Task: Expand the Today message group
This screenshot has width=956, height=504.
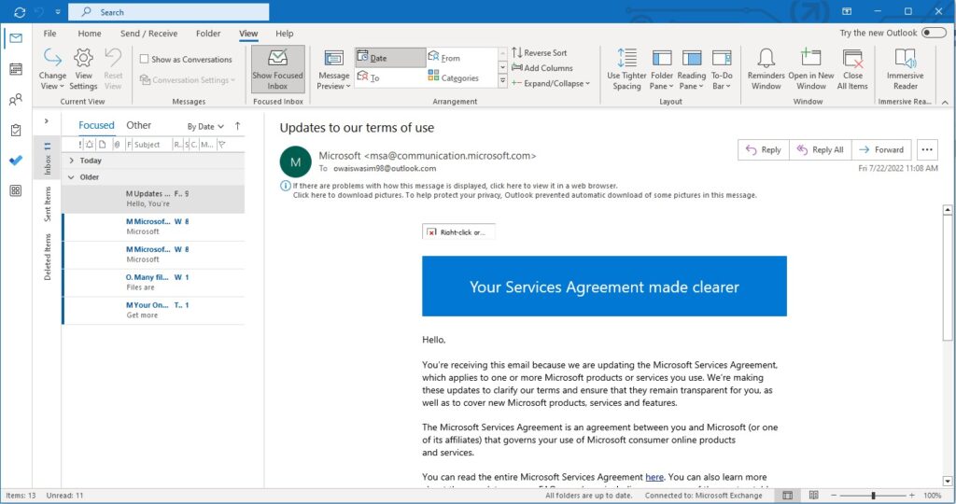Action: pyautogui.click(x=71, y=161)
